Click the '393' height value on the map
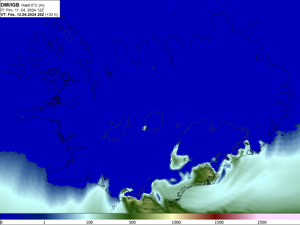 point(247,143)
